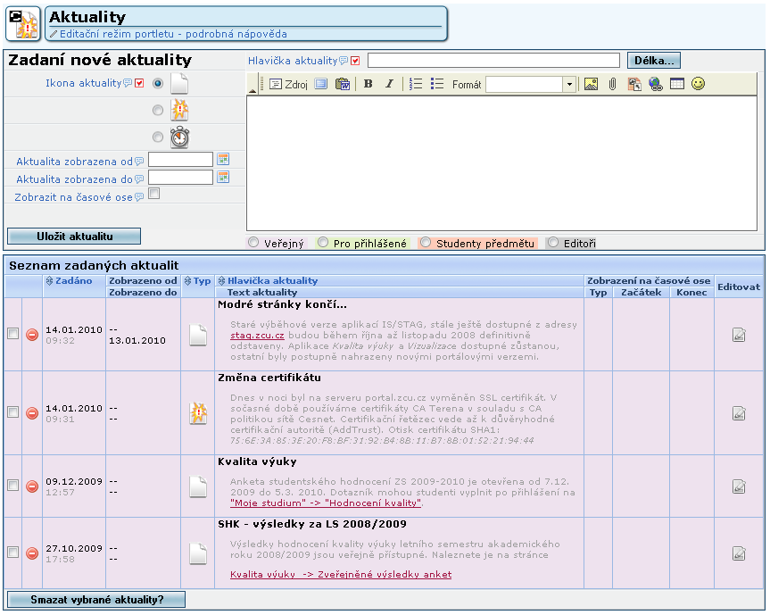Select the stopwatch icon radio button

(x=158, y=137)
